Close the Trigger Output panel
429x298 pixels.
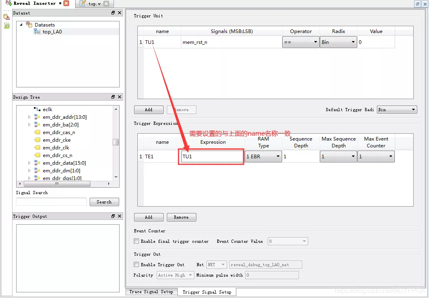coord(120,216)
